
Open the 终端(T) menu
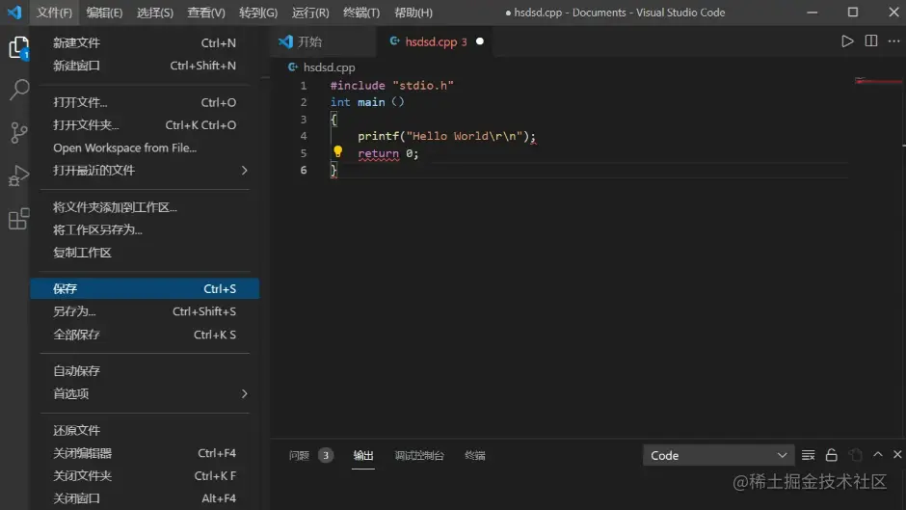pos(361,13)
